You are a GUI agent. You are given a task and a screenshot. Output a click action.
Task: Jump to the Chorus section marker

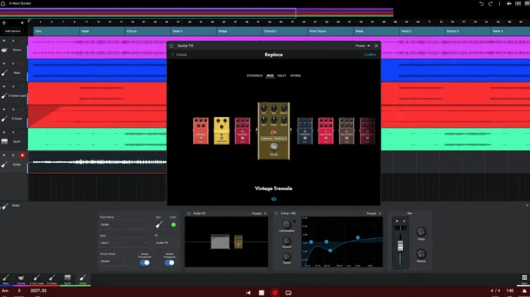147,31
